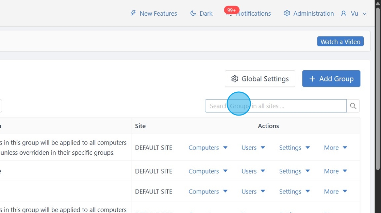Screen dimensions: 381x213
Task: Click the search magnifier icon
Action: click(x=353, y=106)
